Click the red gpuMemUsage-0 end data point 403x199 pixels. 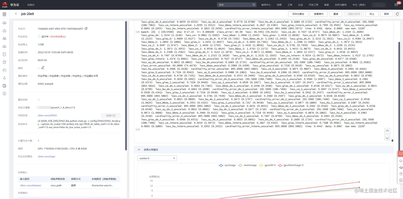359,182
